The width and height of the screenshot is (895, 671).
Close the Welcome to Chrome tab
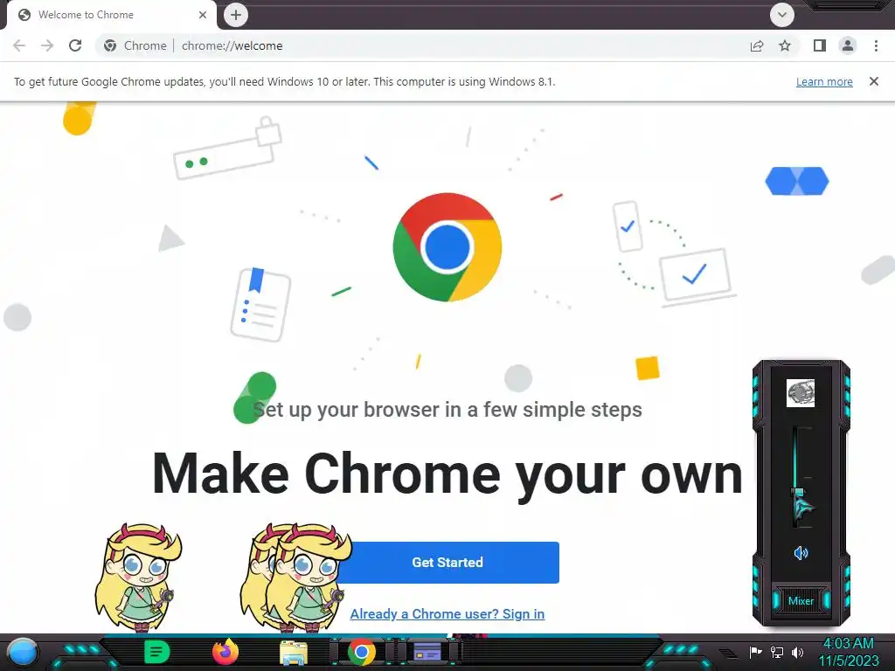[x=203, y=15]
